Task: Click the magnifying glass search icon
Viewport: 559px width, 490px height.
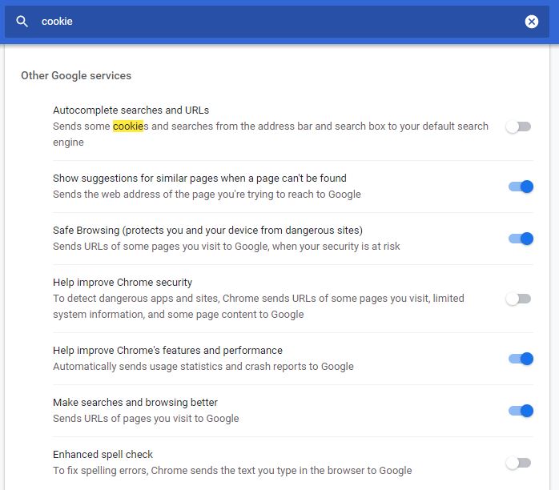Action: [22, 22]
